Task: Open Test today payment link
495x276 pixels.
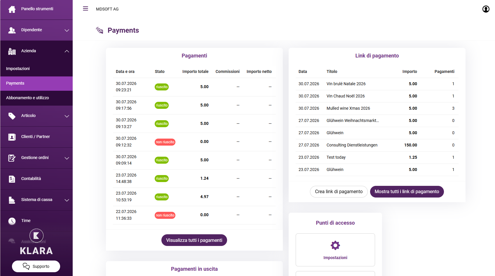Action: tap(336, 157)
